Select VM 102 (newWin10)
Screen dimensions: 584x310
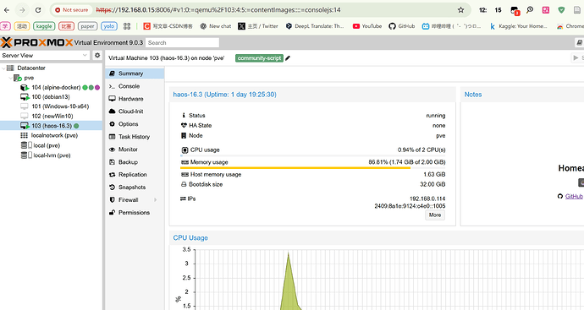click(x=52, y=116)
